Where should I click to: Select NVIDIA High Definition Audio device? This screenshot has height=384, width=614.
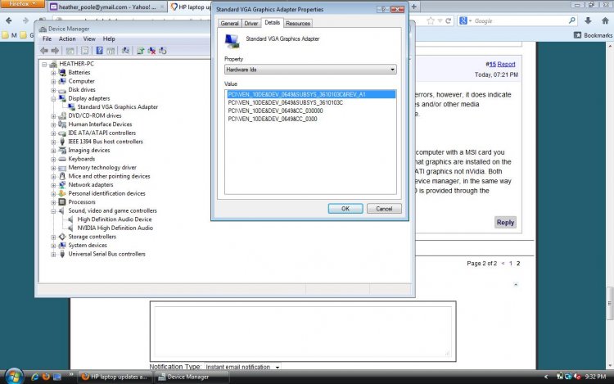[x=115, y=228]
